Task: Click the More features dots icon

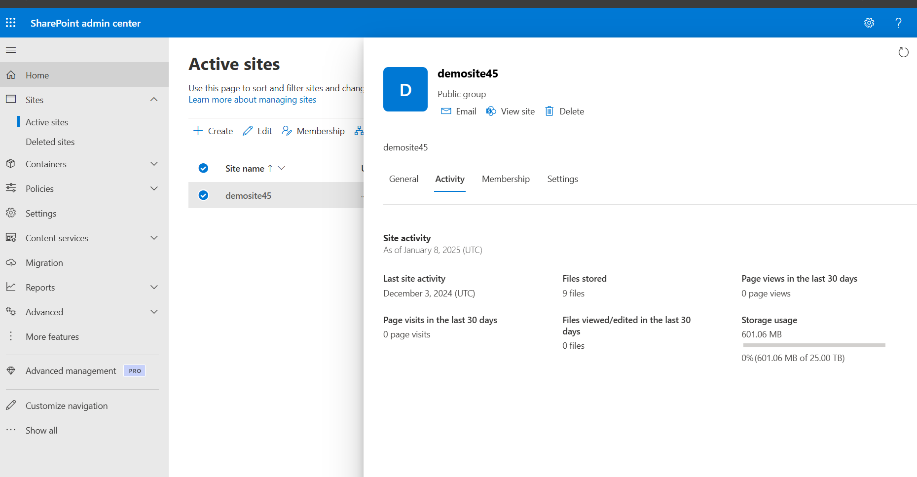Action: click(x=11, y=336)
